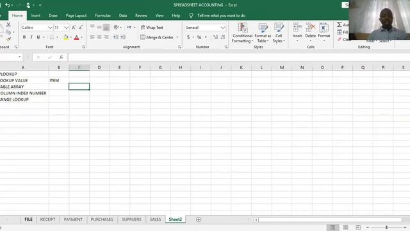Click the Decrease Font Size icon
Image resolution: width=410 pixels, height=231 pixels.
click(x=81, y=28)
